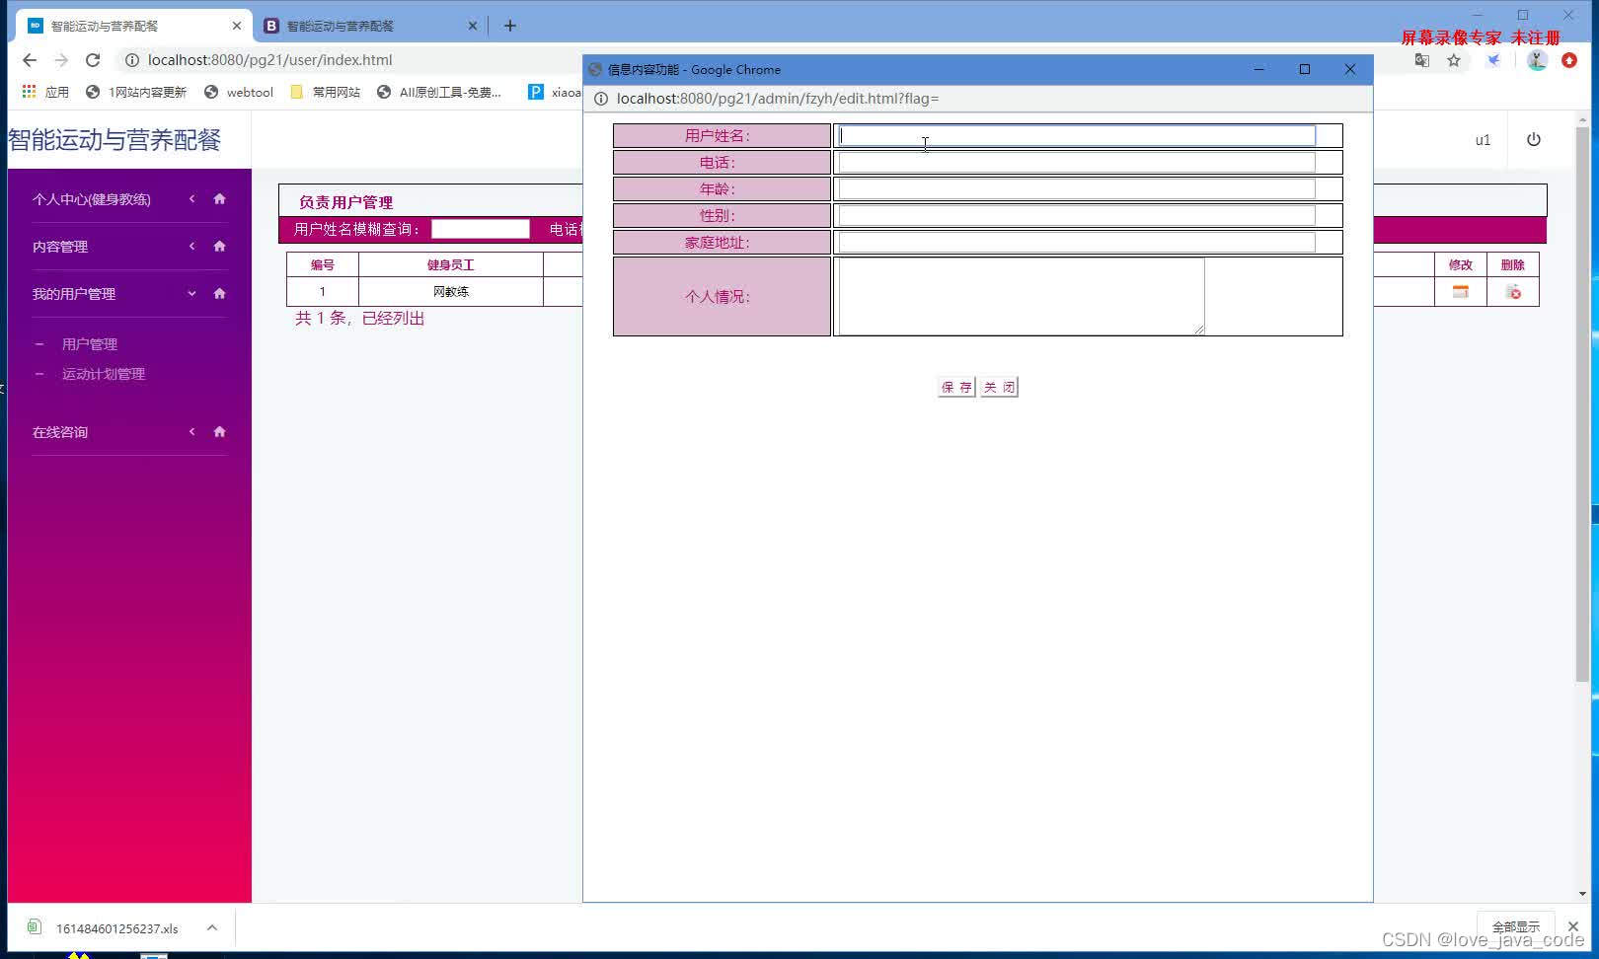Open the 1网站内容更新 bookmark
This screenshot has height=959, width=1599.
tap(136, 92)
